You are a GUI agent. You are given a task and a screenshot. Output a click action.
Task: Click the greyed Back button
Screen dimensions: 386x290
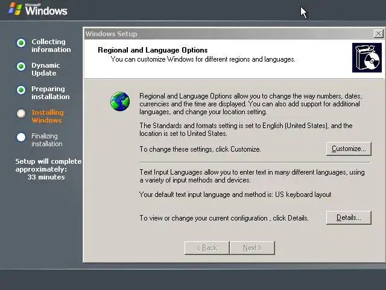click(x=207, y=248)
